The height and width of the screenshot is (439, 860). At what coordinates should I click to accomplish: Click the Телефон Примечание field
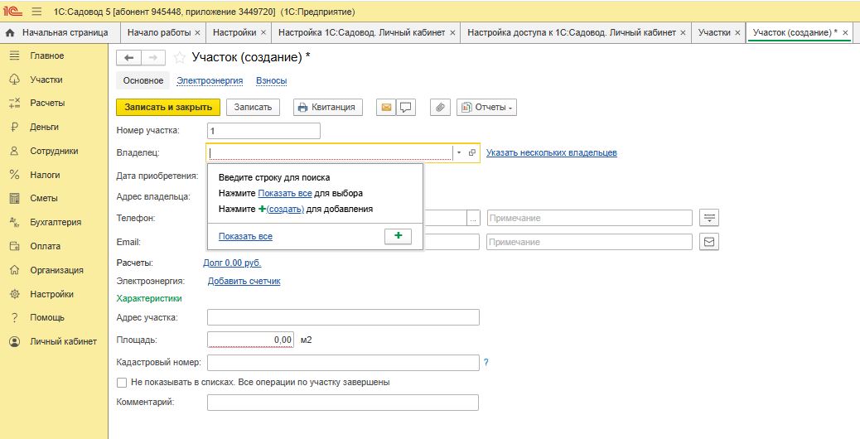(589, 218)
